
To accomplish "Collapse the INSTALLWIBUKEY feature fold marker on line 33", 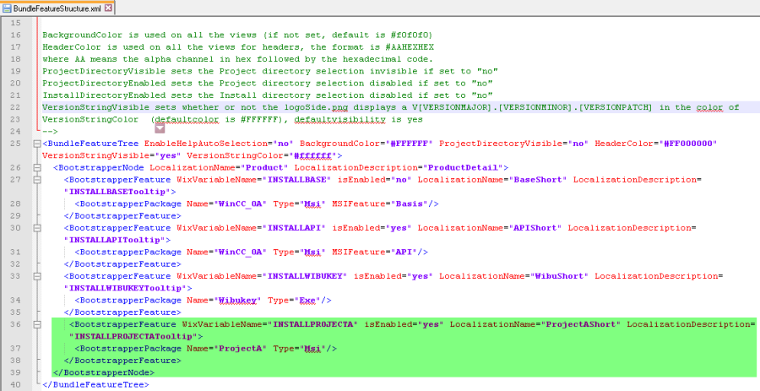I will 36,276.
